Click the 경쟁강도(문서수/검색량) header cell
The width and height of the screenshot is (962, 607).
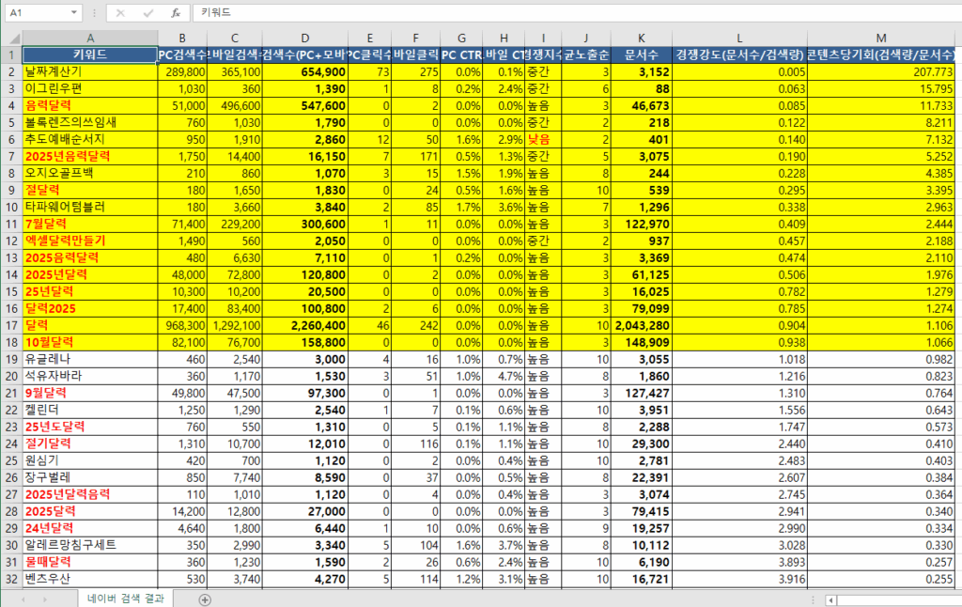tap(739, 54)
